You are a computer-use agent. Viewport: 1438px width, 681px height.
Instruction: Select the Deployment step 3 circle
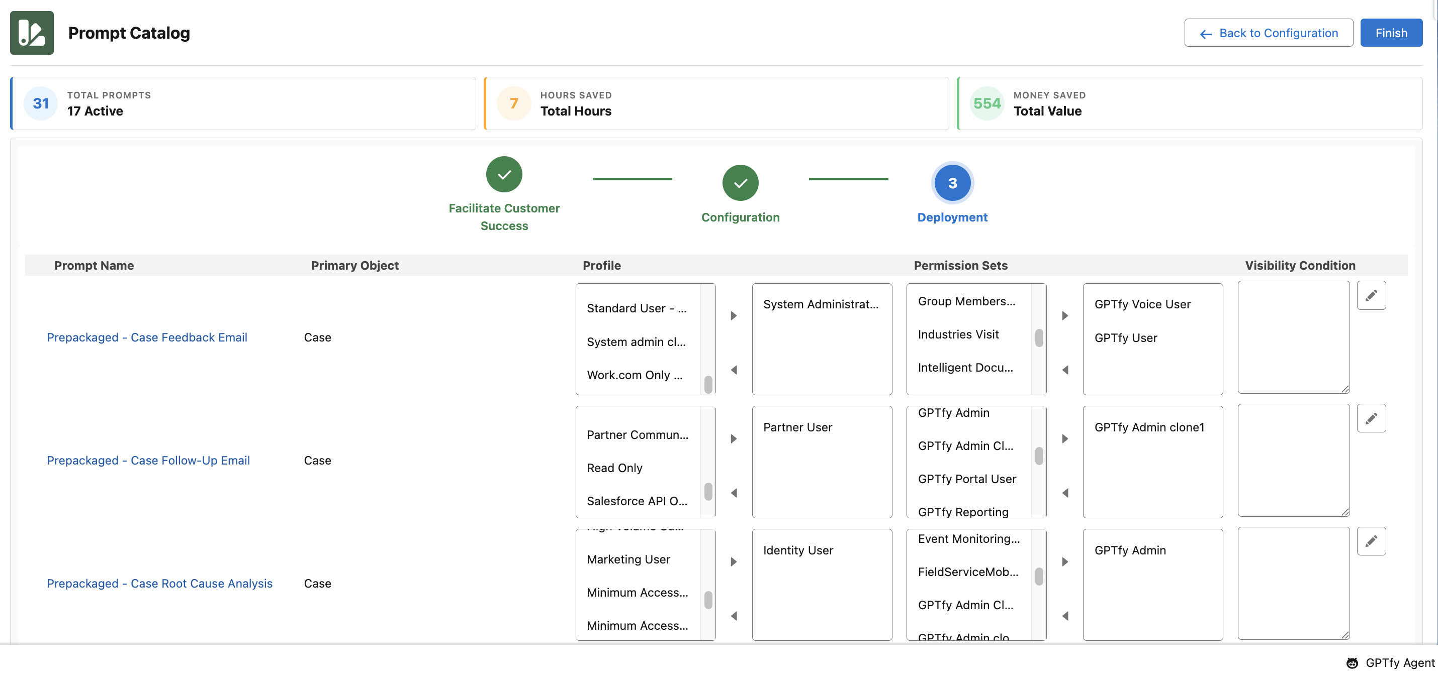pyautogui.click(x=952, y=183)
